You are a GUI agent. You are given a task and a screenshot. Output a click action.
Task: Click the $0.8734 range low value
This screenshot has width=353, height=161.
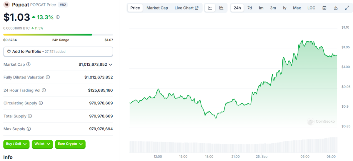9,40
